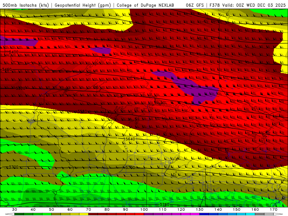Click the 5400 height contour label
288x216 pixels.
14,52
